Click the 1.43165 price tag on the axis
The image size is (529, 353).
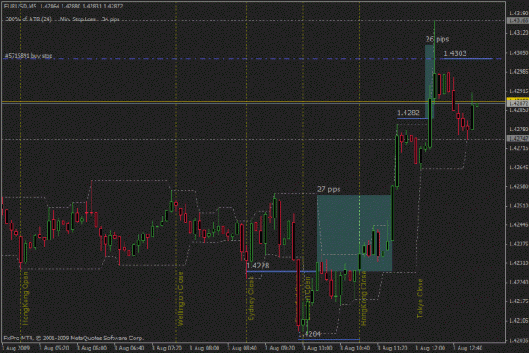pyautogui.click(x=518, y=20)
